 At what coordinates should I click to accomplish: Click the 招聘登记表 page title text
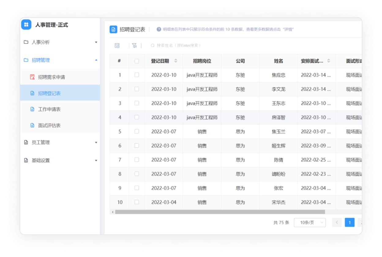point(133,29)
